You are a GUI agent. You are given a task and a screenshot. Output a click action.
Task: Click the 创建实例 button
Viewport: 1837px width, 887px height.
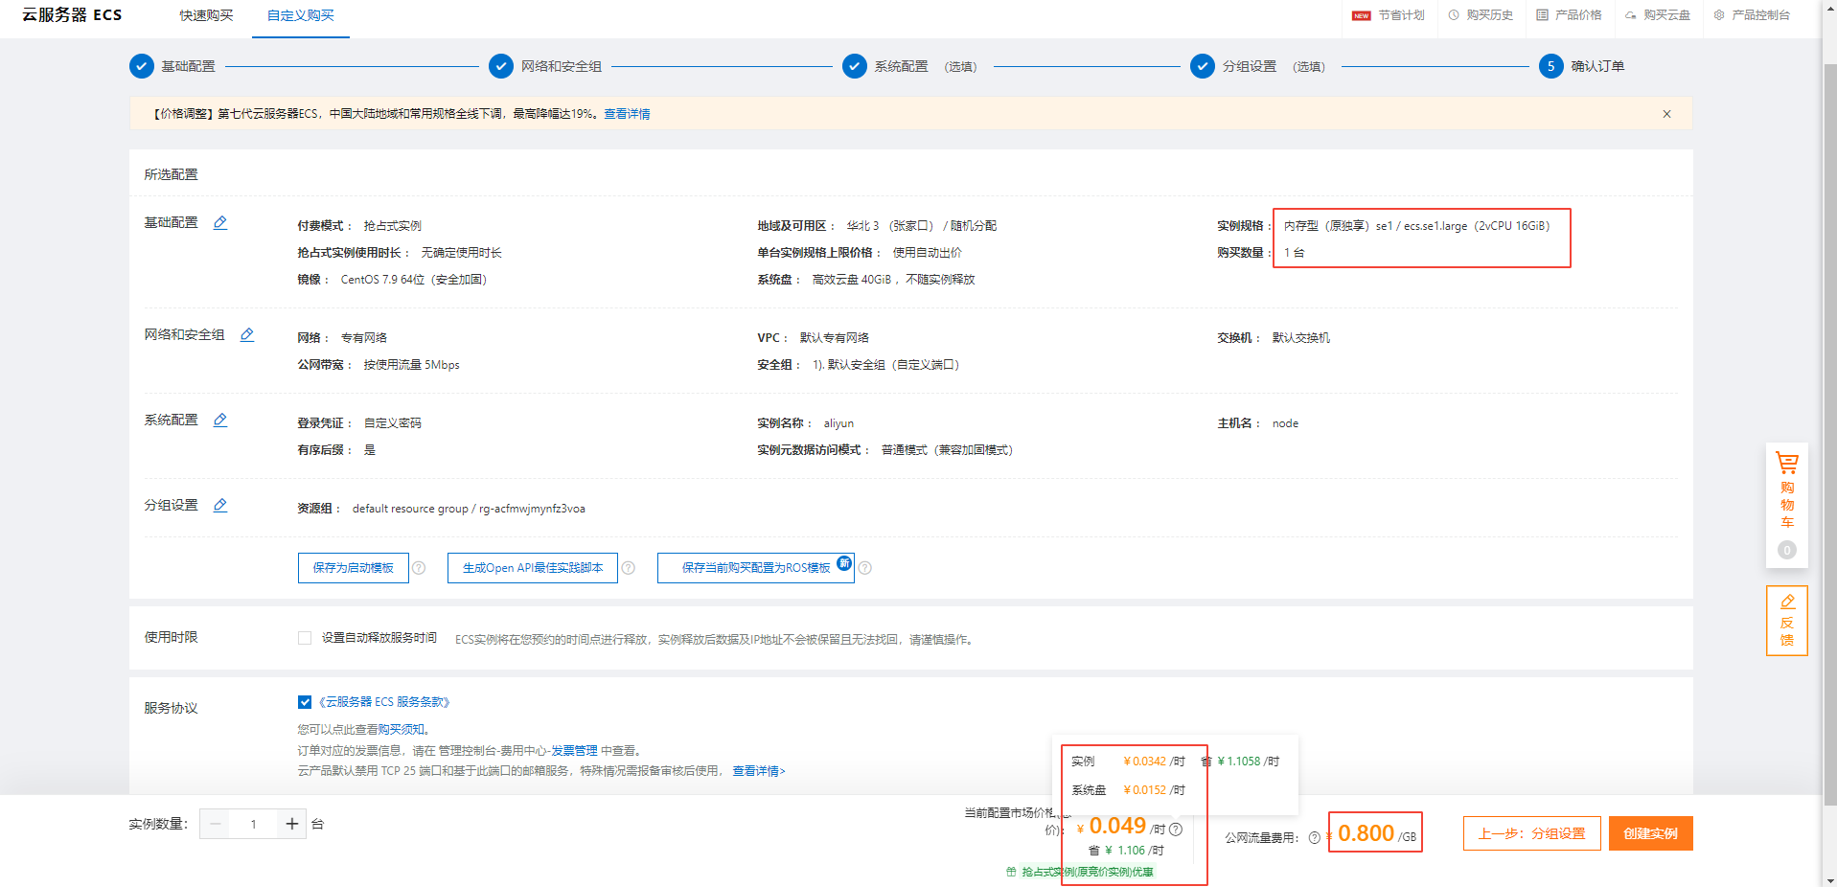[1651, 833]
